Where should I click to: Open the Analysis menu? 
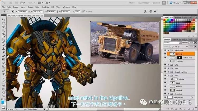tap(45, 7)
